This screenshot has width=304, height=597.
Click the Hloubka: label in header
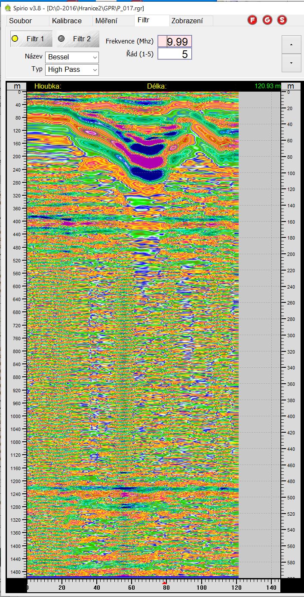coord(48,86)
